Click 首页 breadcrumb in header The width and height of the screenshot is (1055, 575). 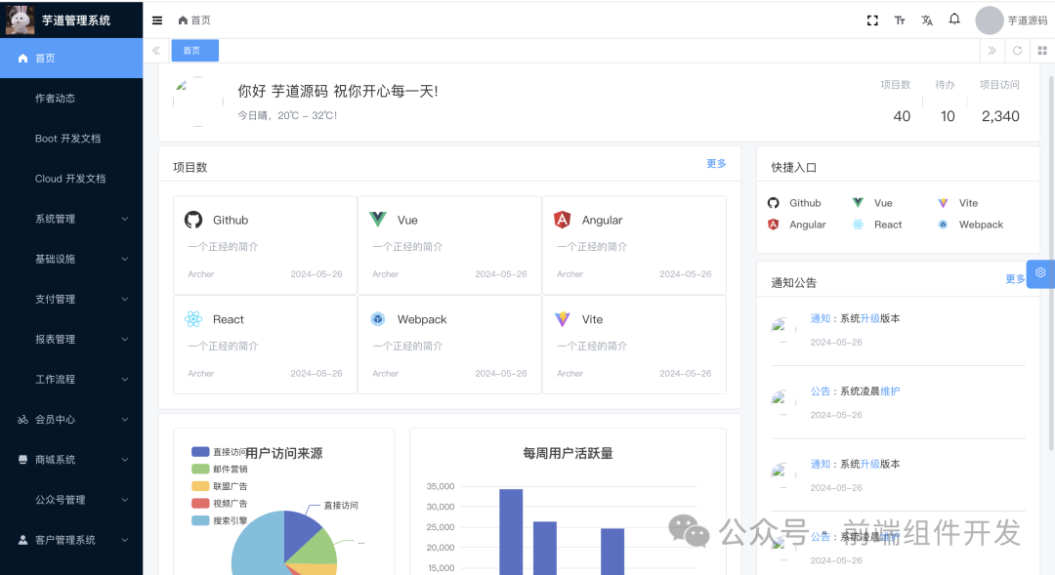click(194, 21)
